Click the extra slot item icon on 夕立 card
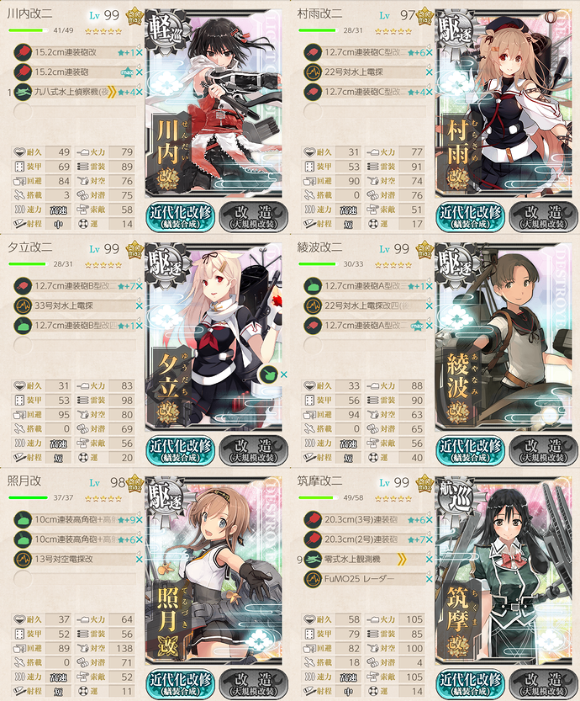 coord(268,374)
